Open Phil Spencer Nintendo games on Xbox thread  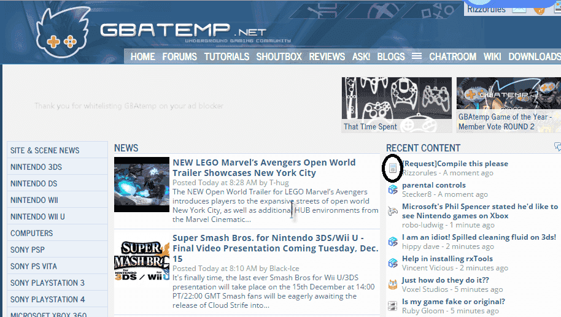point(480,211)
